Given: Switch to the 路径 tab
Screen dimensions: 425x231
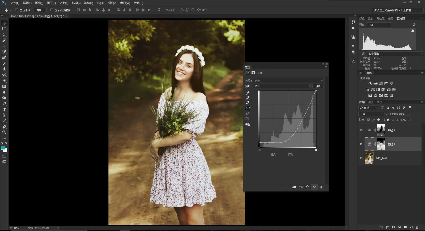Looking at the screenshot, I should 379,102.
